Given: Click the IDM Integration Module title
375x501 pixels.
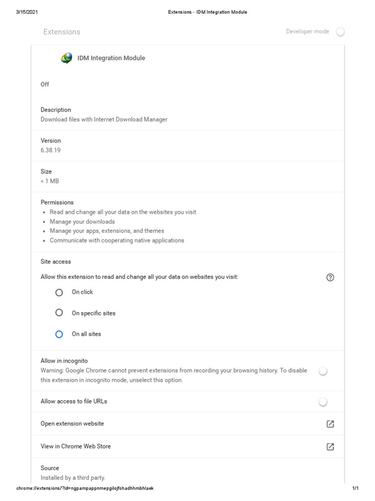Looking at the screenshot, I should (x=111, y=58).
